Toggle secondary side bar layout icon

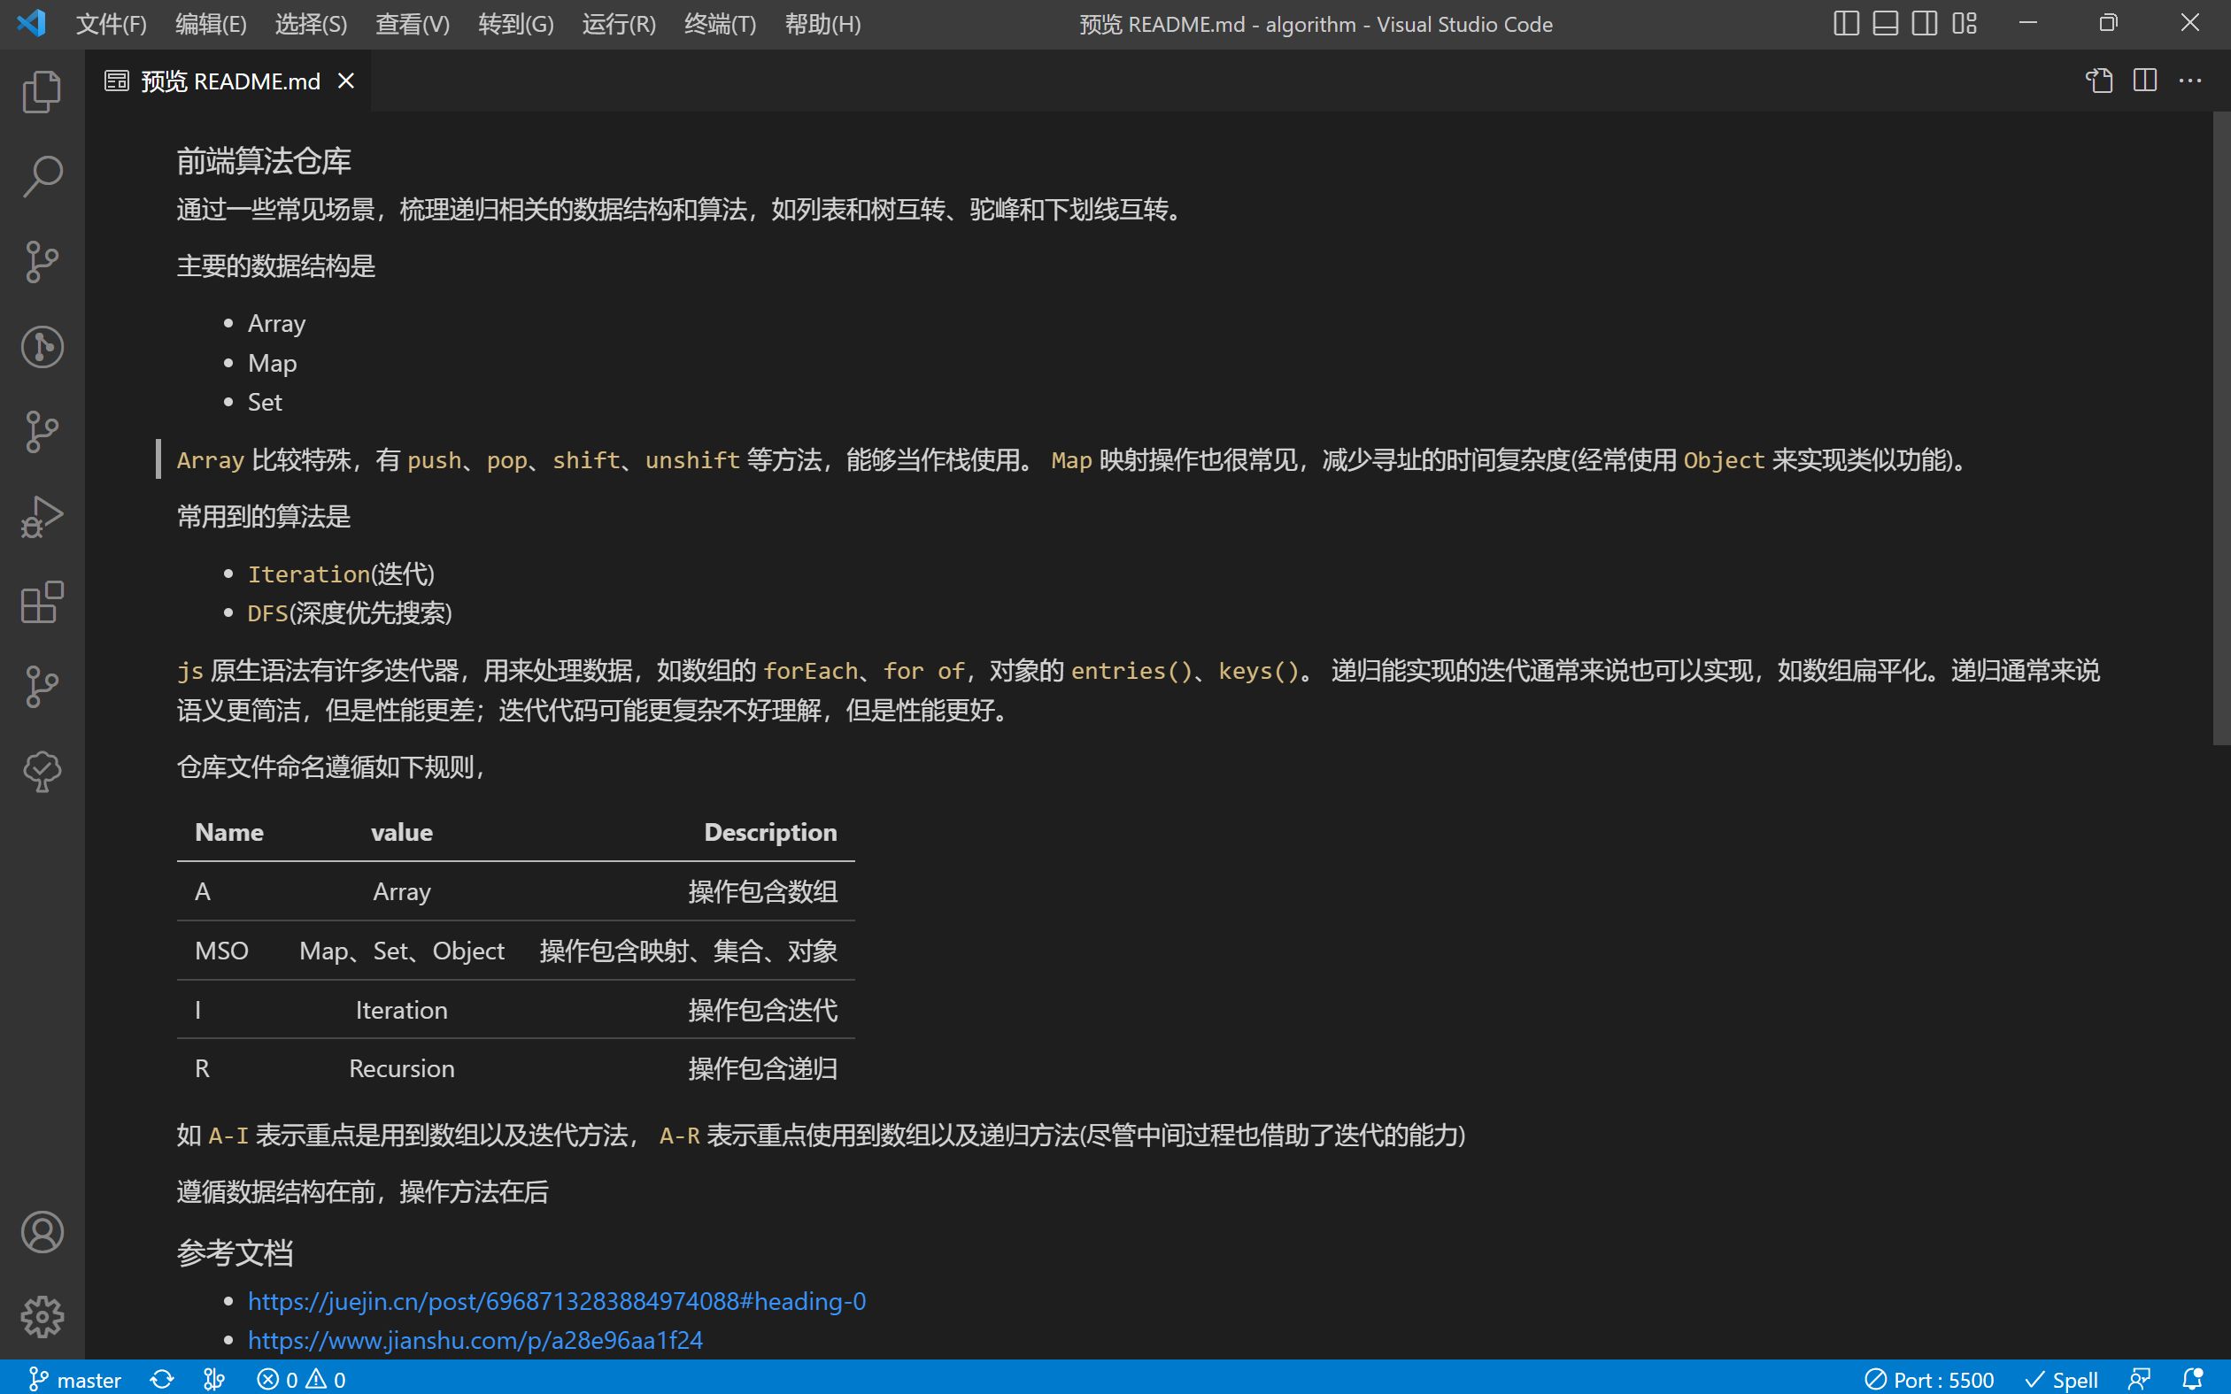click(1925, 23)
